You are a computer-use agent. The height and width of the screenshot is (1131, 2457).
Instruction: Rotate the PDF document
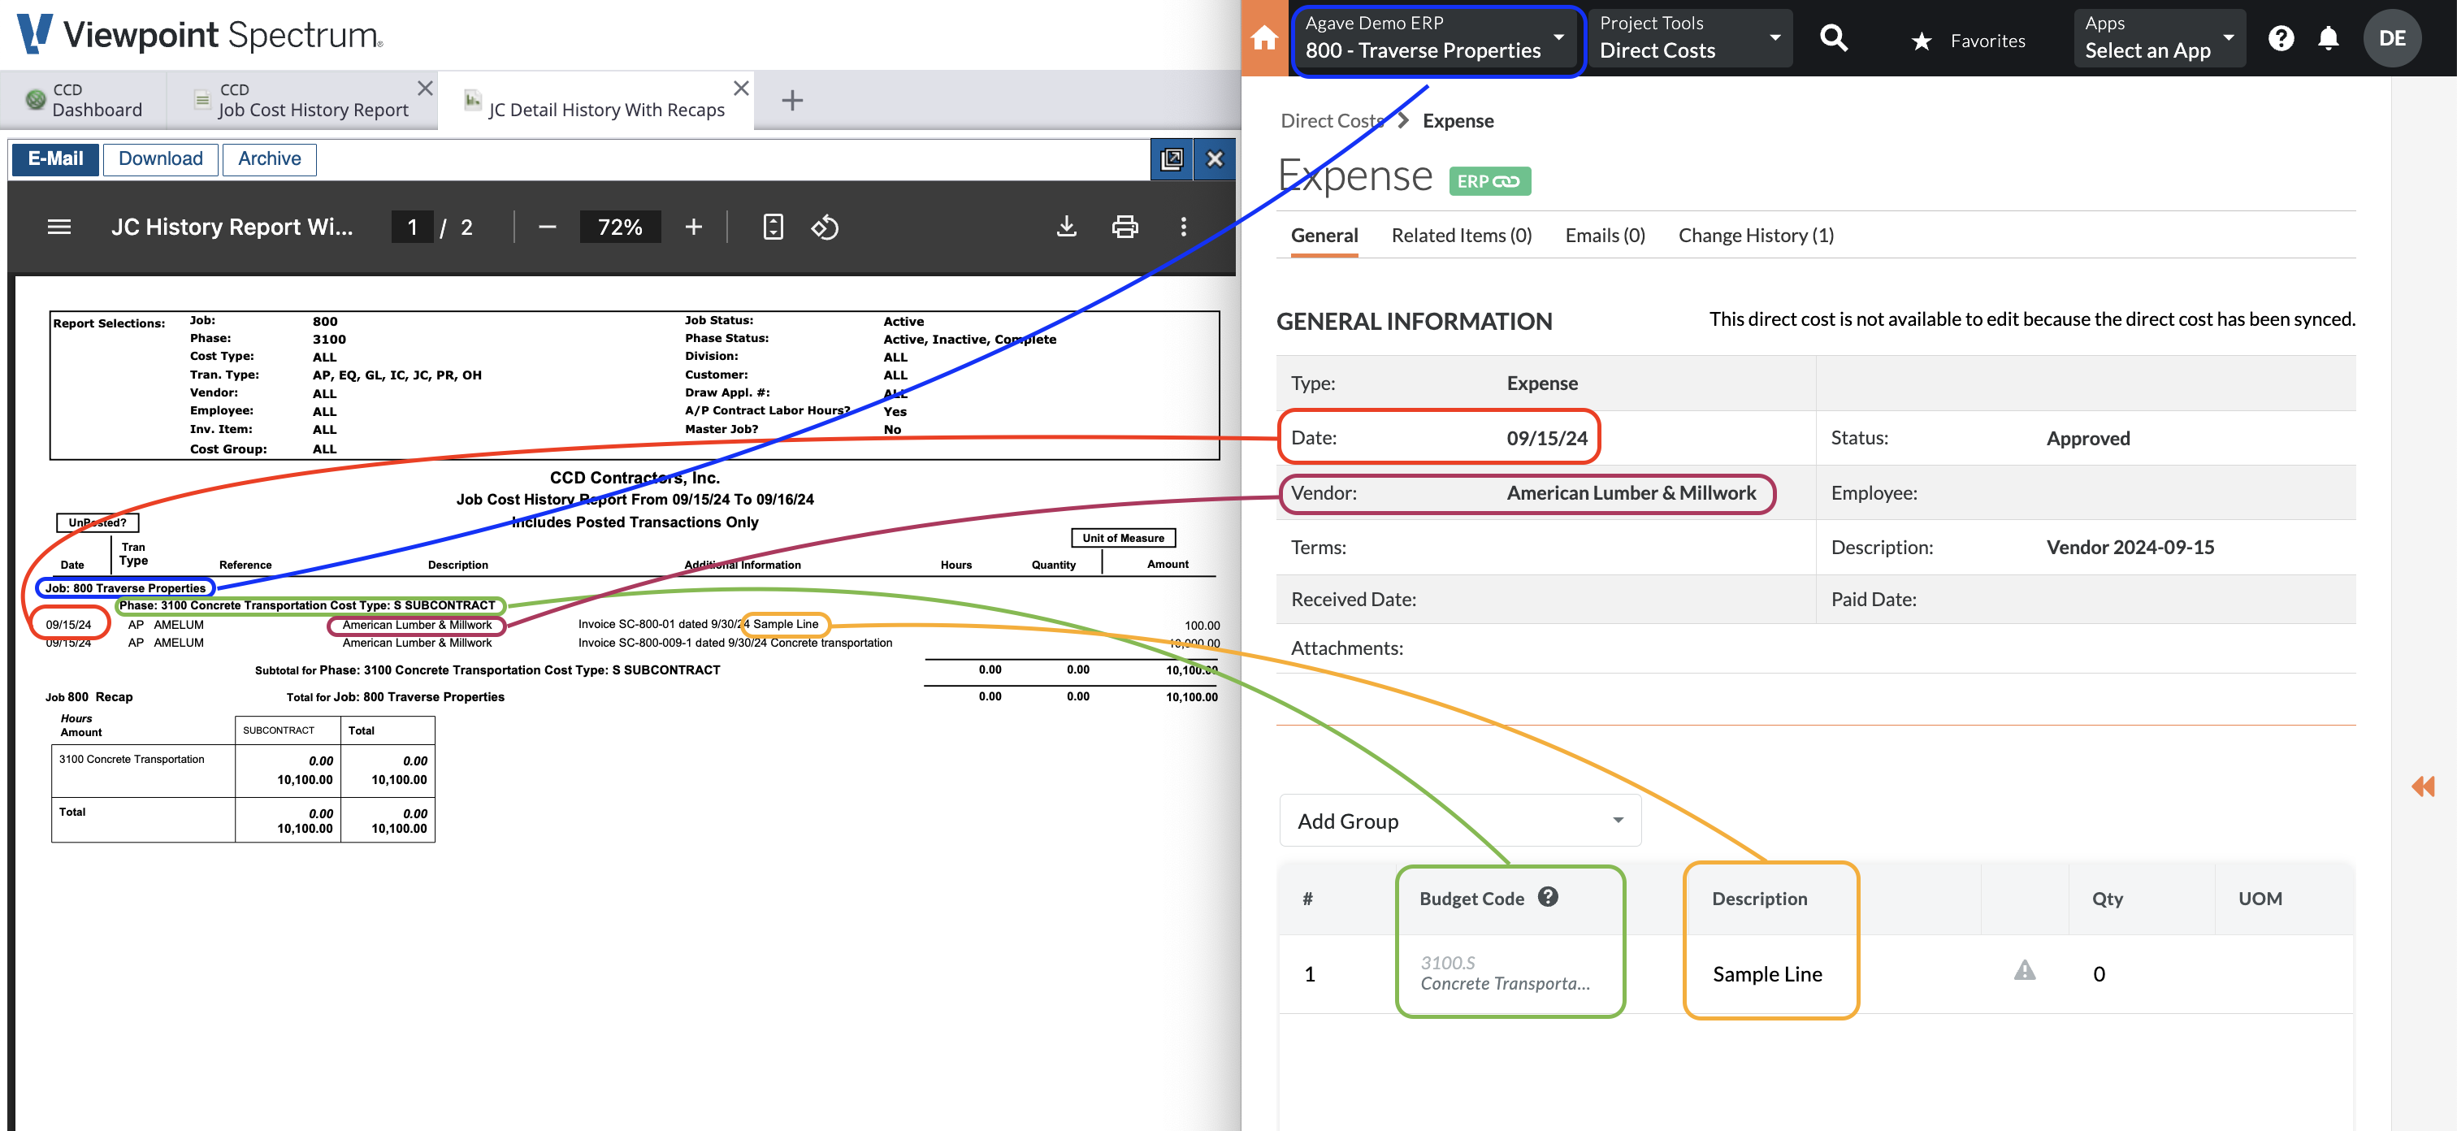824,227
